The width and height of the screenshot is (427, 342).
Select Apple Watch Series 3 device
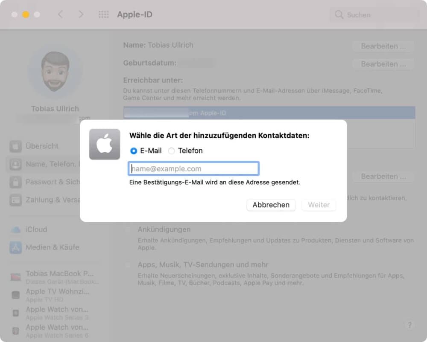55,313
